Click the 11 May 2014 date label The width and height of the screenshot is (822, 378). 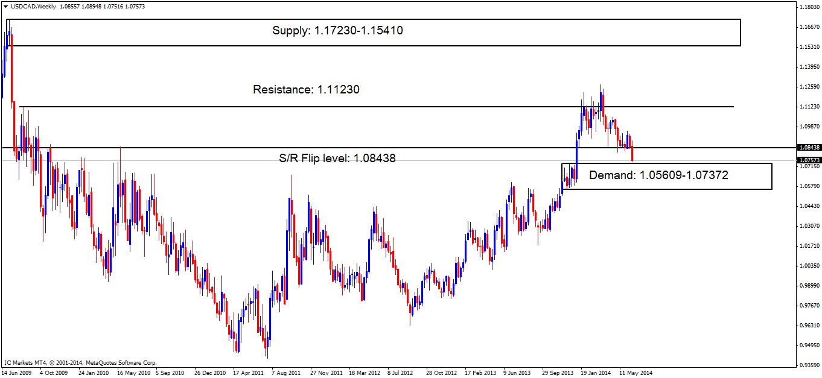click(x=636, y=373)
